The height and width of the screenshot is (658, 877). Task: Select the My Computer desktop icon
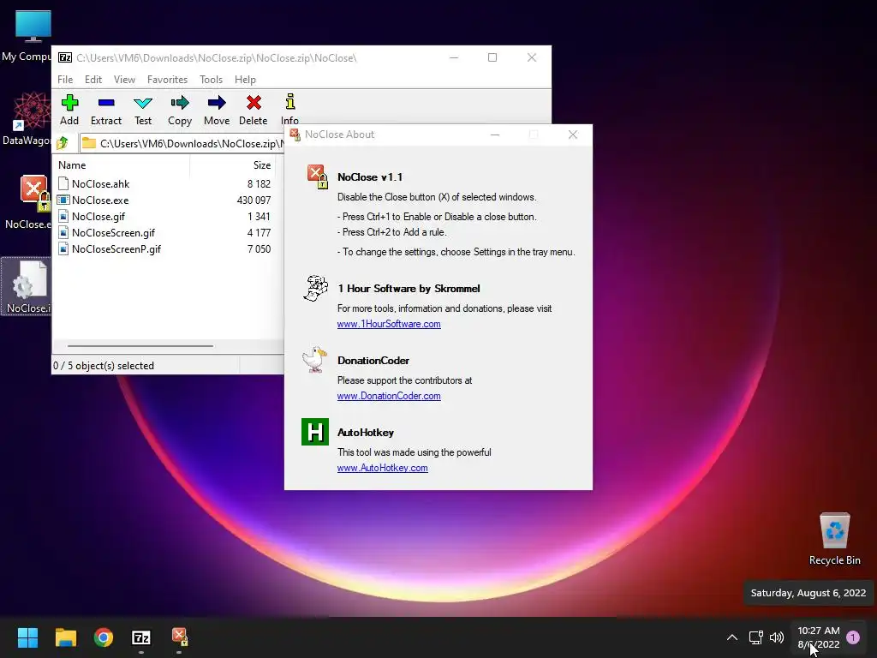point(27,35)
